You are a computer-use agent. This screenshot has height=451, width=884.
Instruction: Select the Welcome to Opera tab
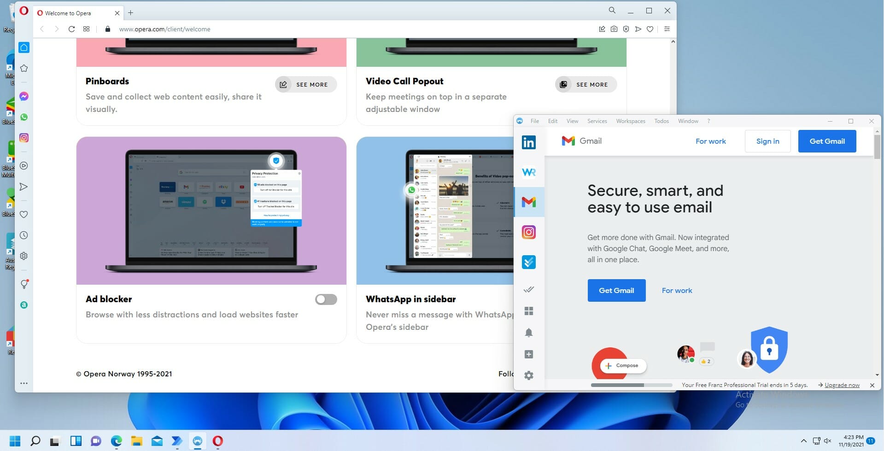pyautogui.click(x=78, y=13)
